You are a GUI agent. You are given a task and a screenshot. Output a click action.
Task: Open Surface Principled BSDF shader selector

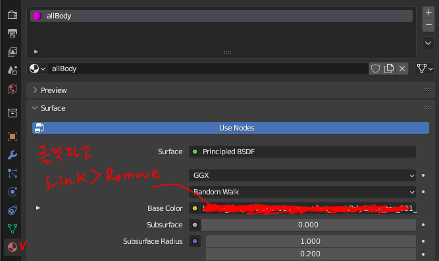pos(302,152)
